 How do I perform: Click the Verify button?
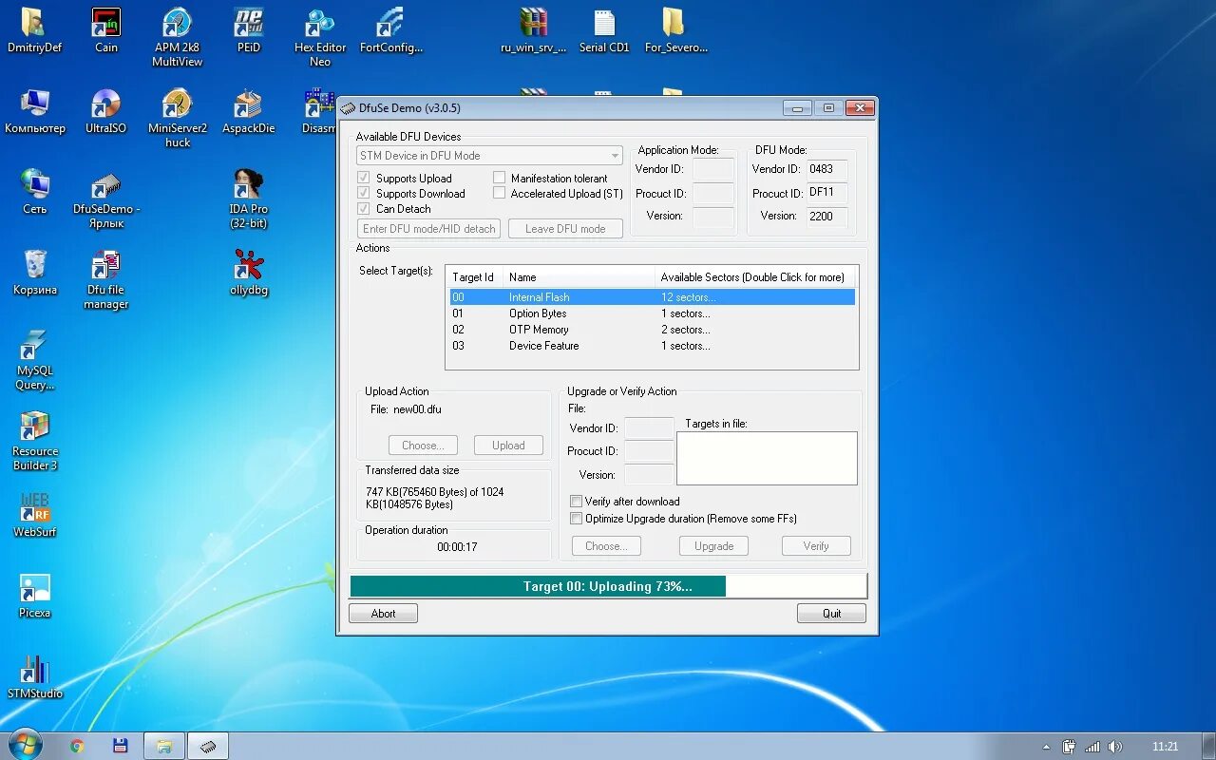click(816, 546)
